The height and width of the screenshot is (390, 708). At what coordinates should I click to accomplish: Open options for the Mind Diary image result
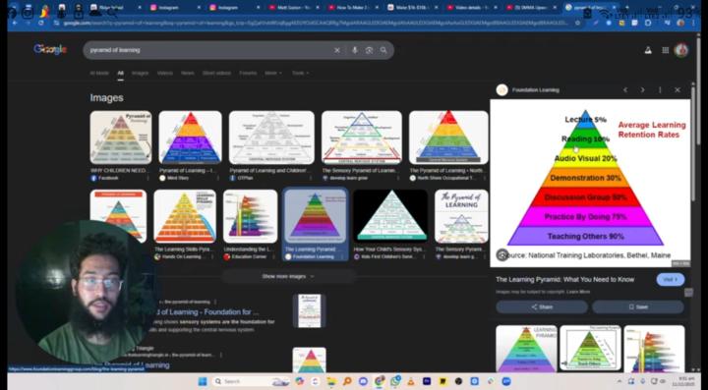click(x=217, y=178)
